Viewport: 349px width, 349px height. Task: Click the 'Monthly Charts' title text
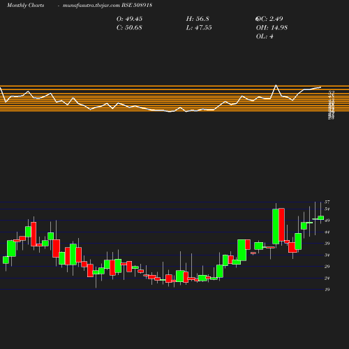[26, 5]
